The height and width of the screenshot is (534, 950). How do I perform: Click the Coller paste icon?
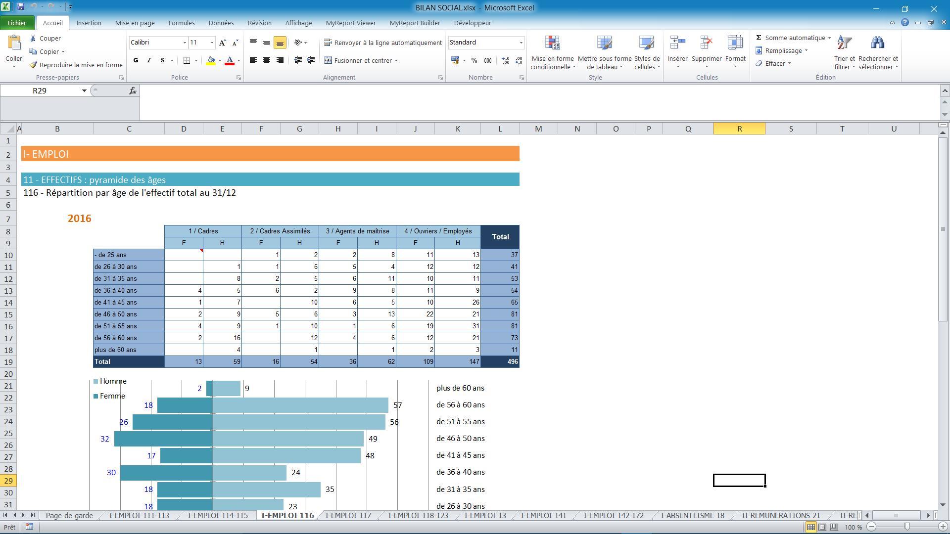[x=14, y=44]
